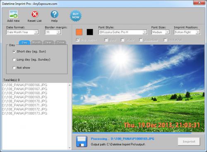Switch to the Time tab
The width and height of the screenshot is (207, 152).
pyautogui.click(x=60, y=42)
